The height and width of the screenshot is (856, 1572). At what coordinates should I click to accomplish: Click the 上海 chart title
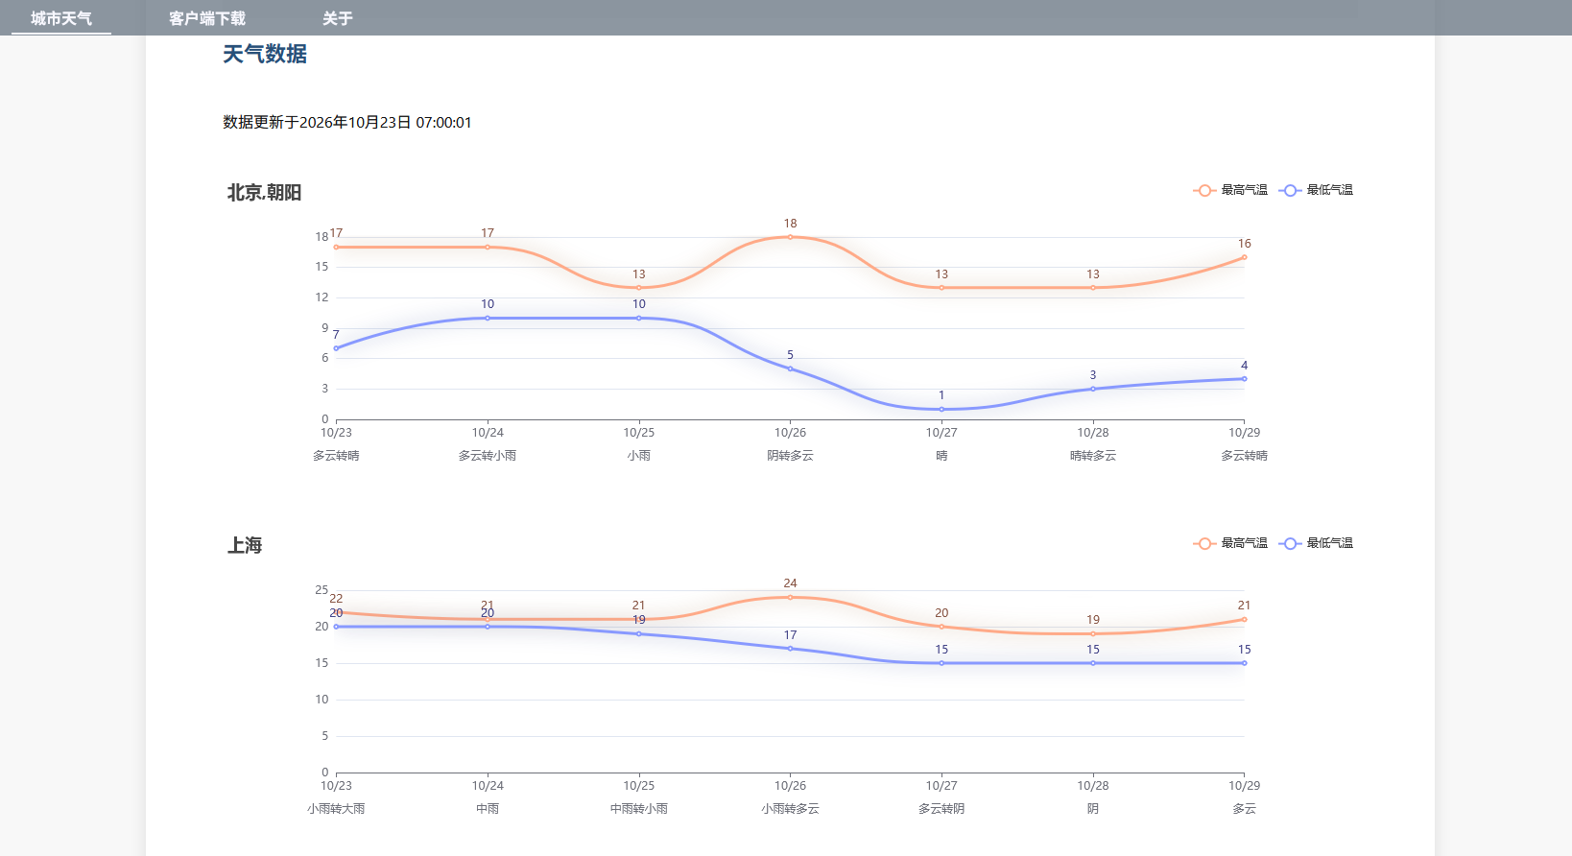coord(245,546)
